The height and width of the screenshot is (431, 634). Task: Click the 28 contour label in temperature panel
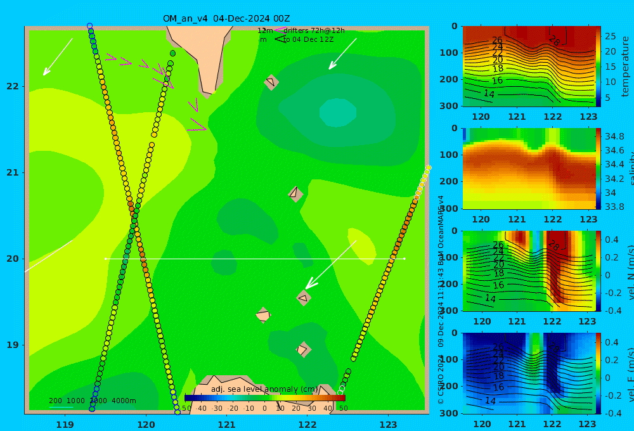point(554,40)
